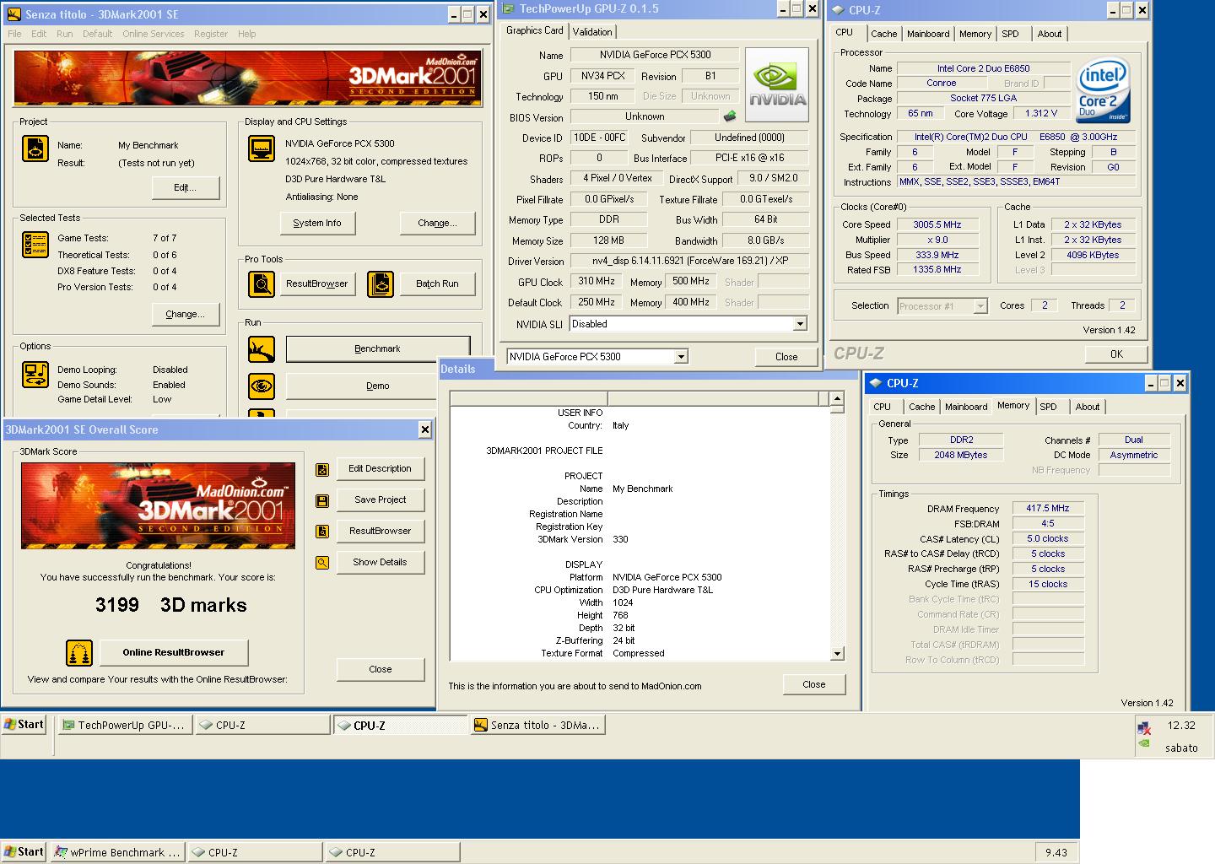The height and width of the screenshot is (864, 1215).
Task: Click the System Info button
Action: [x=317, y=223]
